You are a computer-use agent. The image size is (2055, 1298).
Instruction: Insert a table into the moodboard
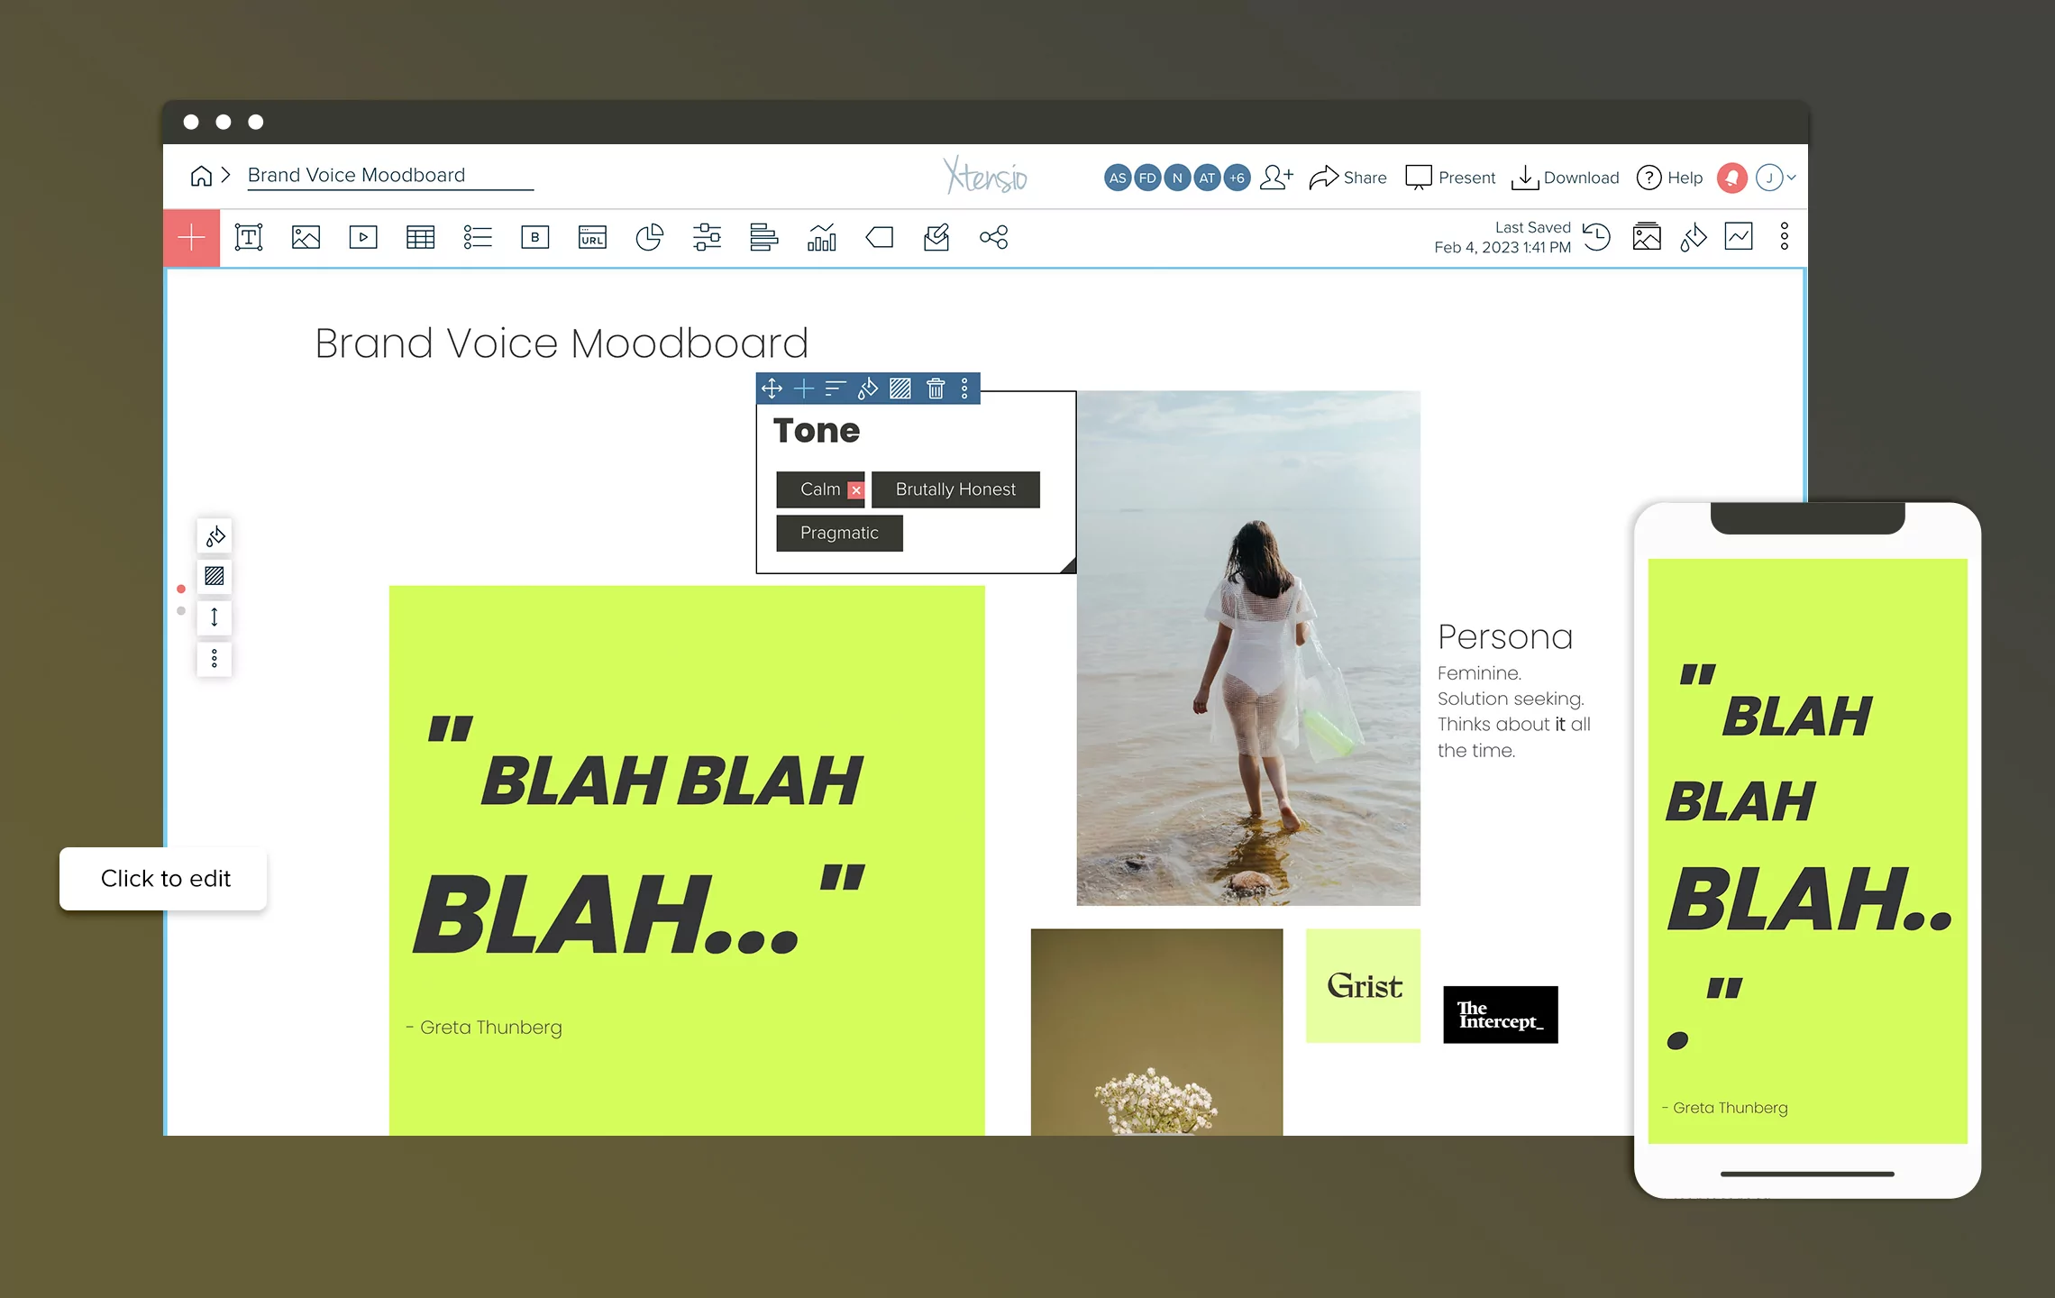pos(420,237)
